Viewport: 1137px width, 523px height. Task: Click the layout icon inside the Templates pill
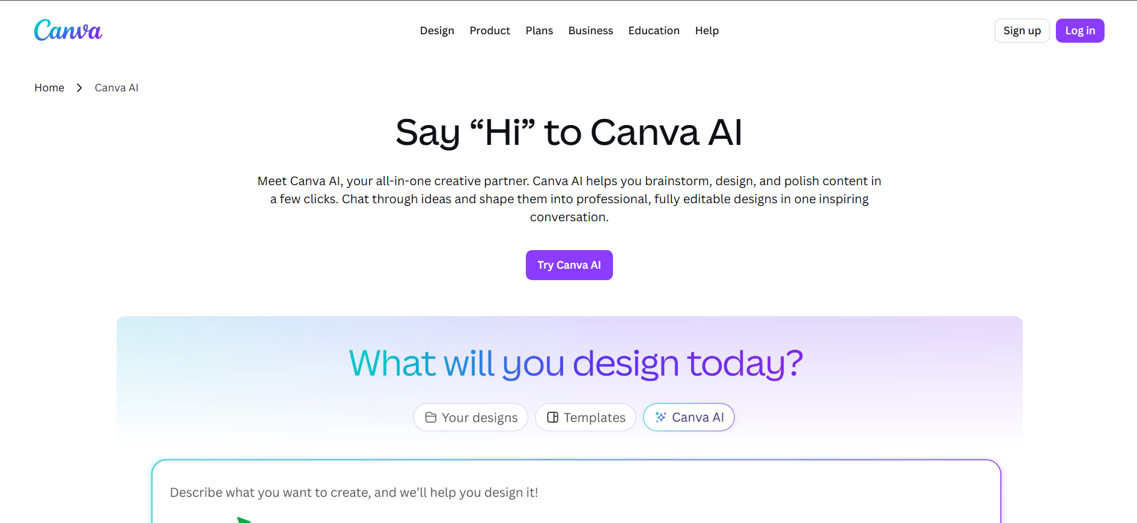point(552,417)
